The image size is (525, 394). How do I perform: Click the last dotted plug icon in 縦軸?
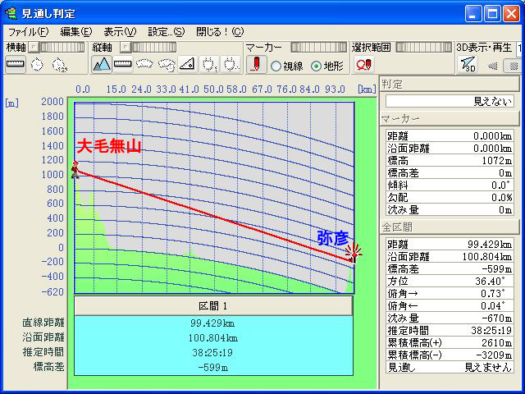[x=231, y=64]
